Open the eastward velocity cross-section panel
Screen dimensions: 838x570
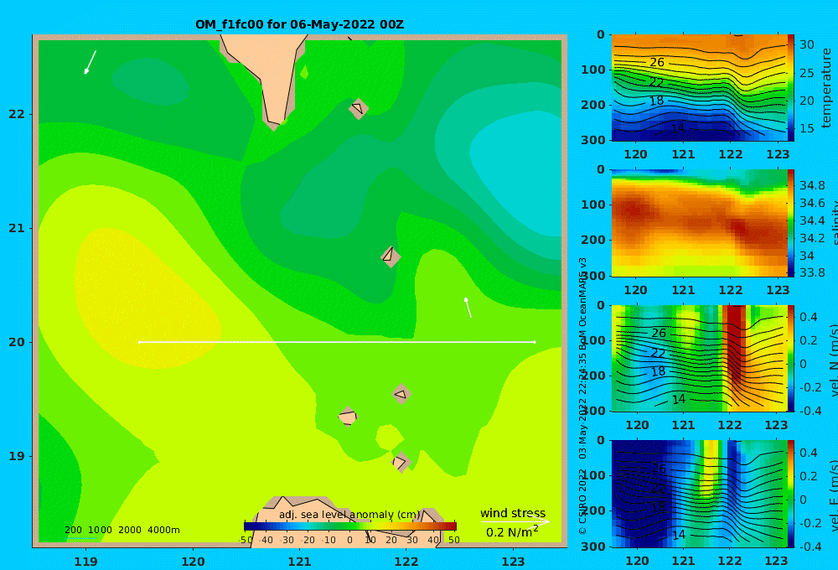[699, 494]
